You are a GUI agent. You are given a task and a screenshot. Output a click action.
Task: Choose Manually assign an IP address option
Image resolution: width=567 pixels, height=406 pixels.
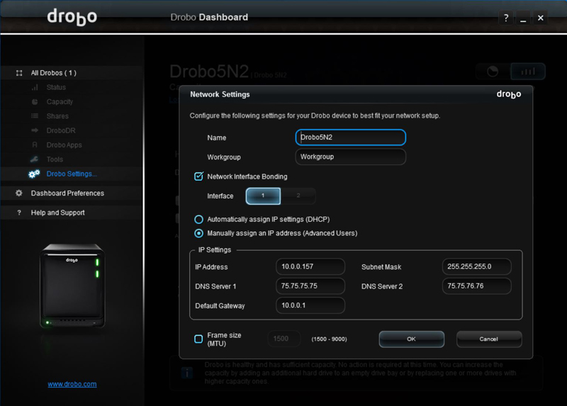click(x=199, y=233)
